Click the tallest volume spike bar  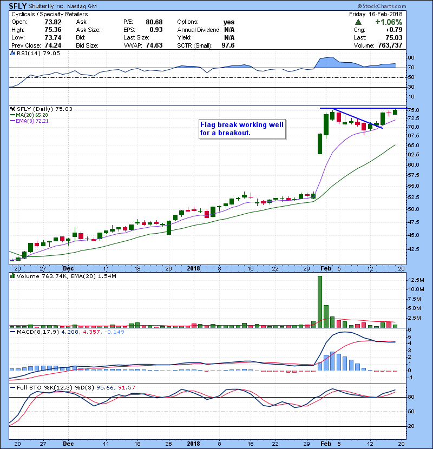point(320,302)
